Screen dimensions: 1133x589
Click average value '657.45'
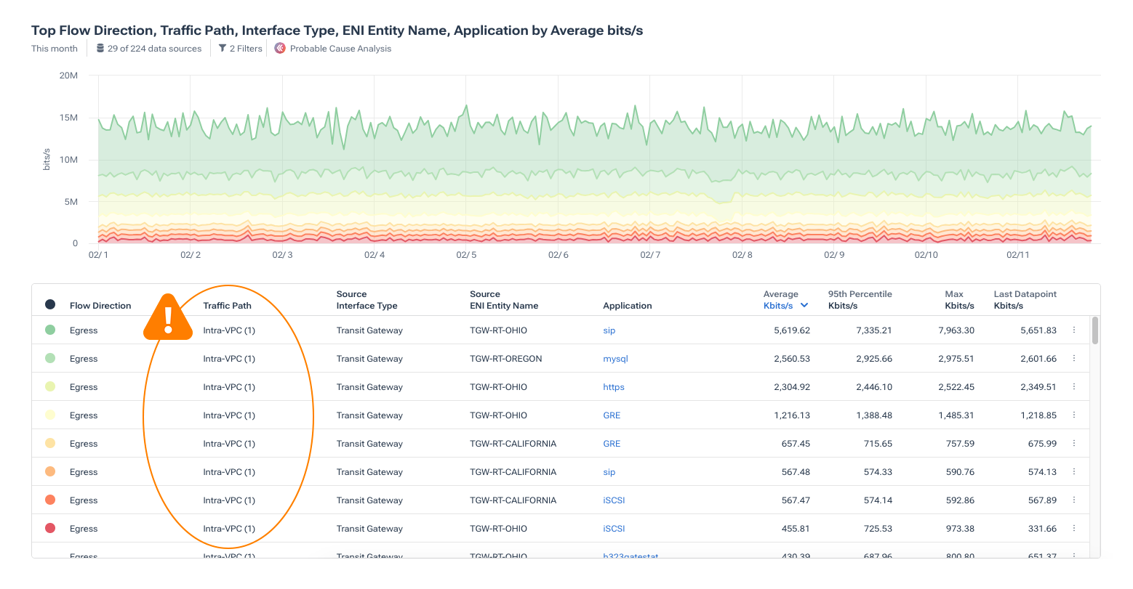pos(796,444)
